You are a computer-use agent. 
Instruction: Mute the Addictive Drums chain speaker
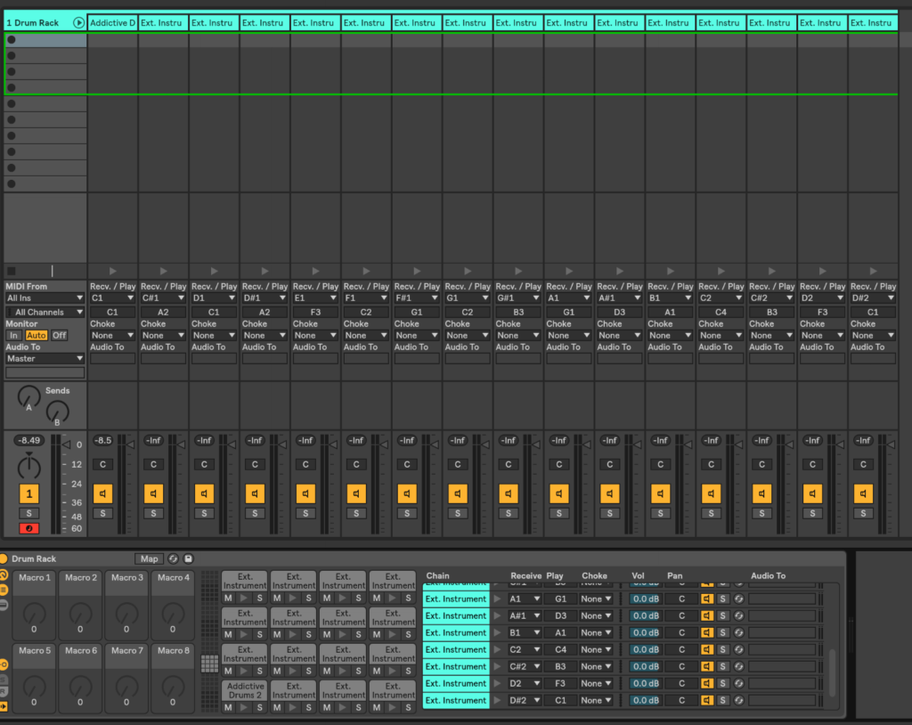click(102, 493)
